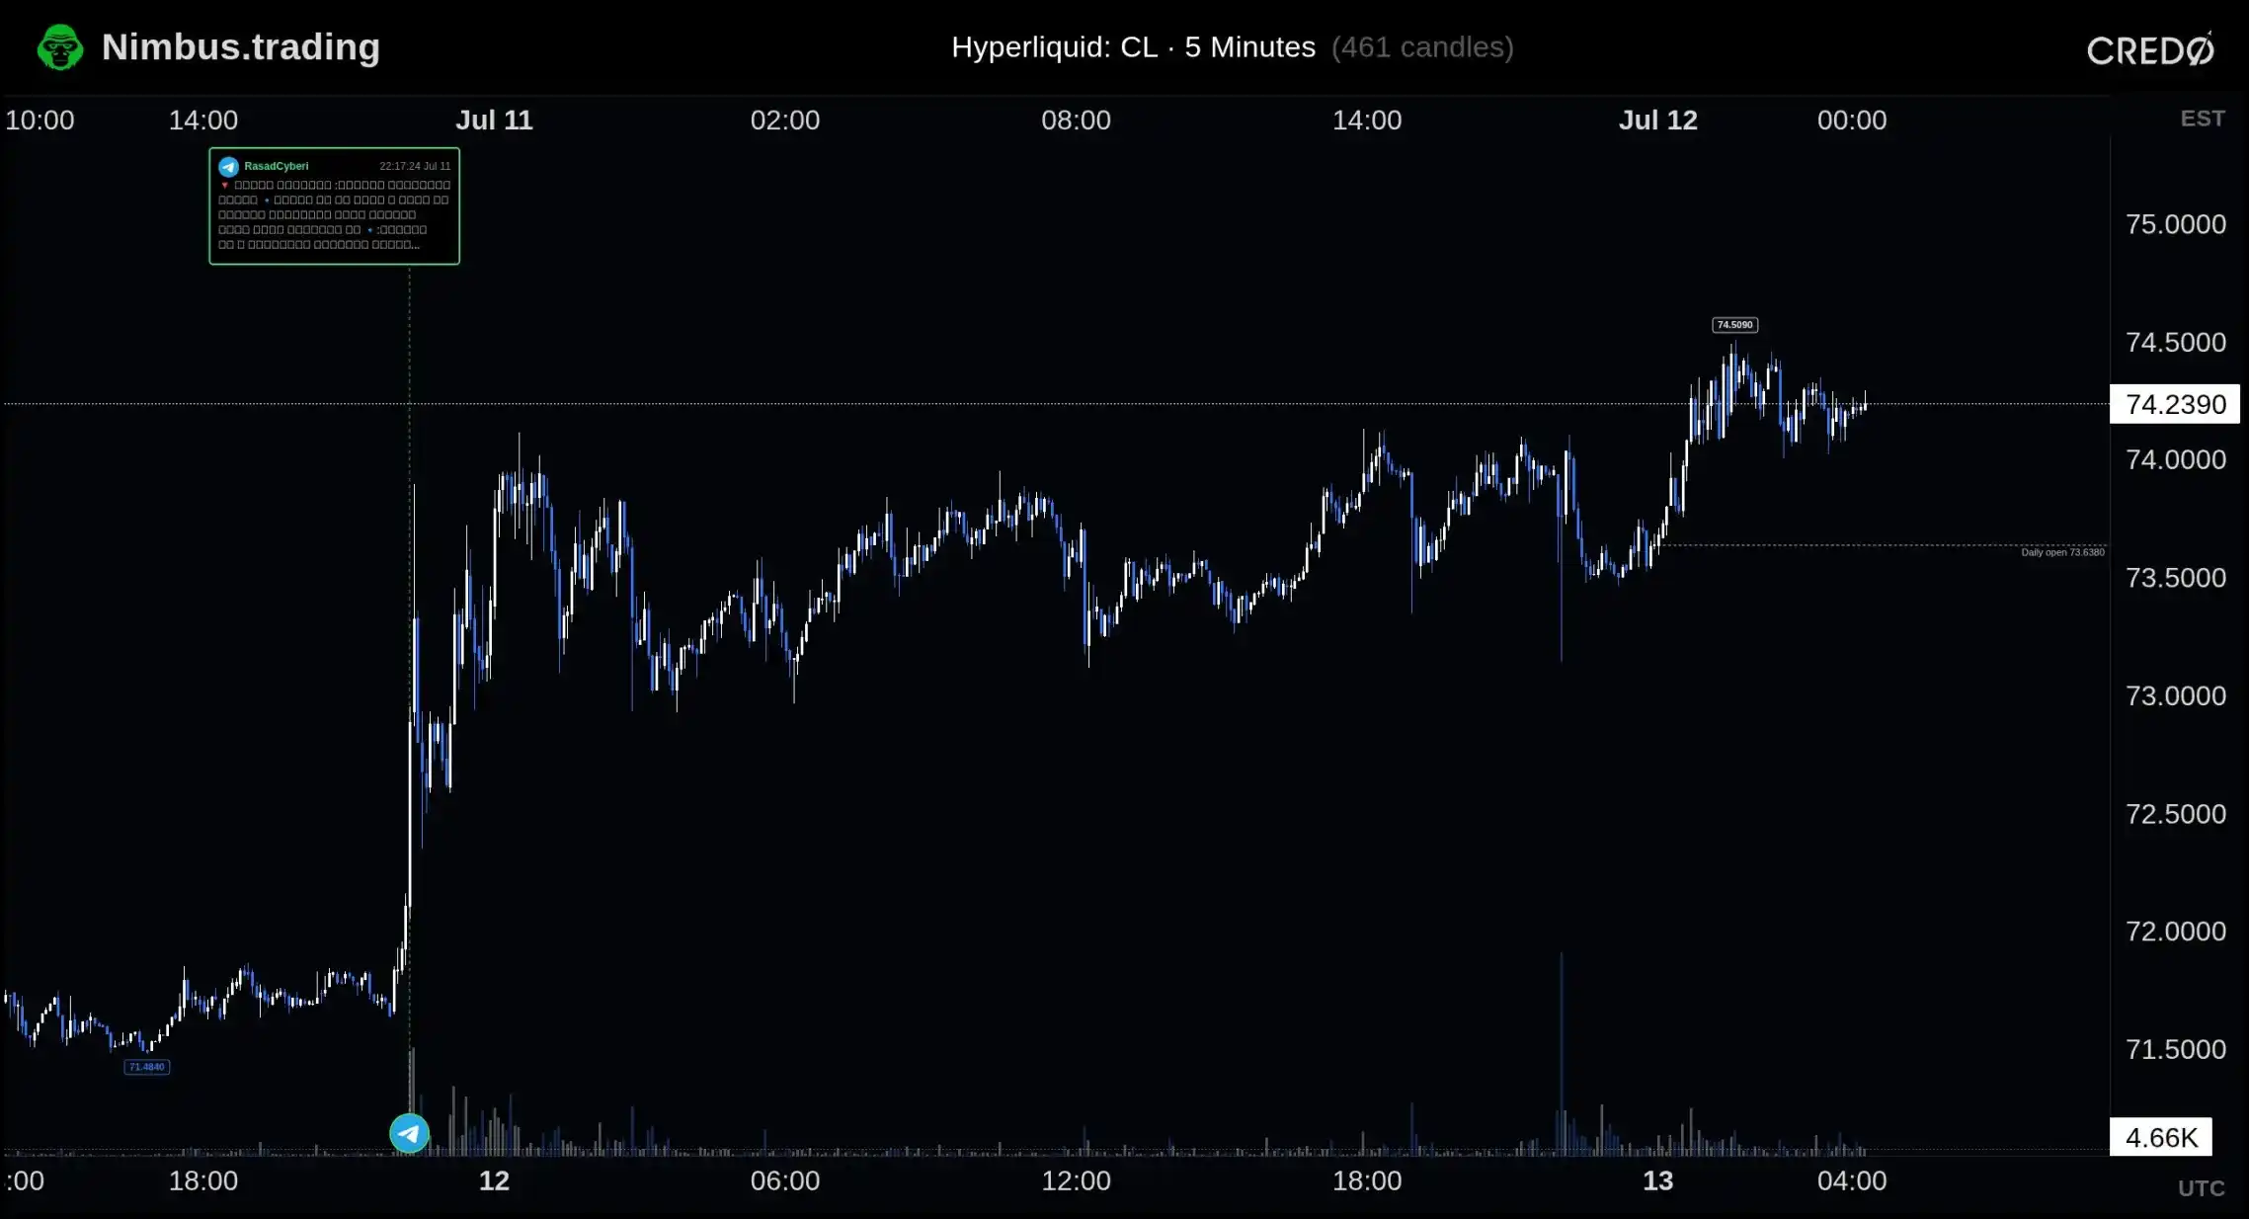The width and height of the screenshot is (2249, 1219).
Task: Click the EST timezone label
Action: tap(2203, 119)
